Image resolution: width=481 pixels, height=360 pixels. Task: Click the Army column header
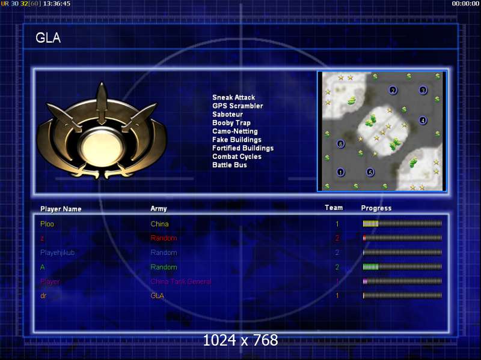(158, 209)
